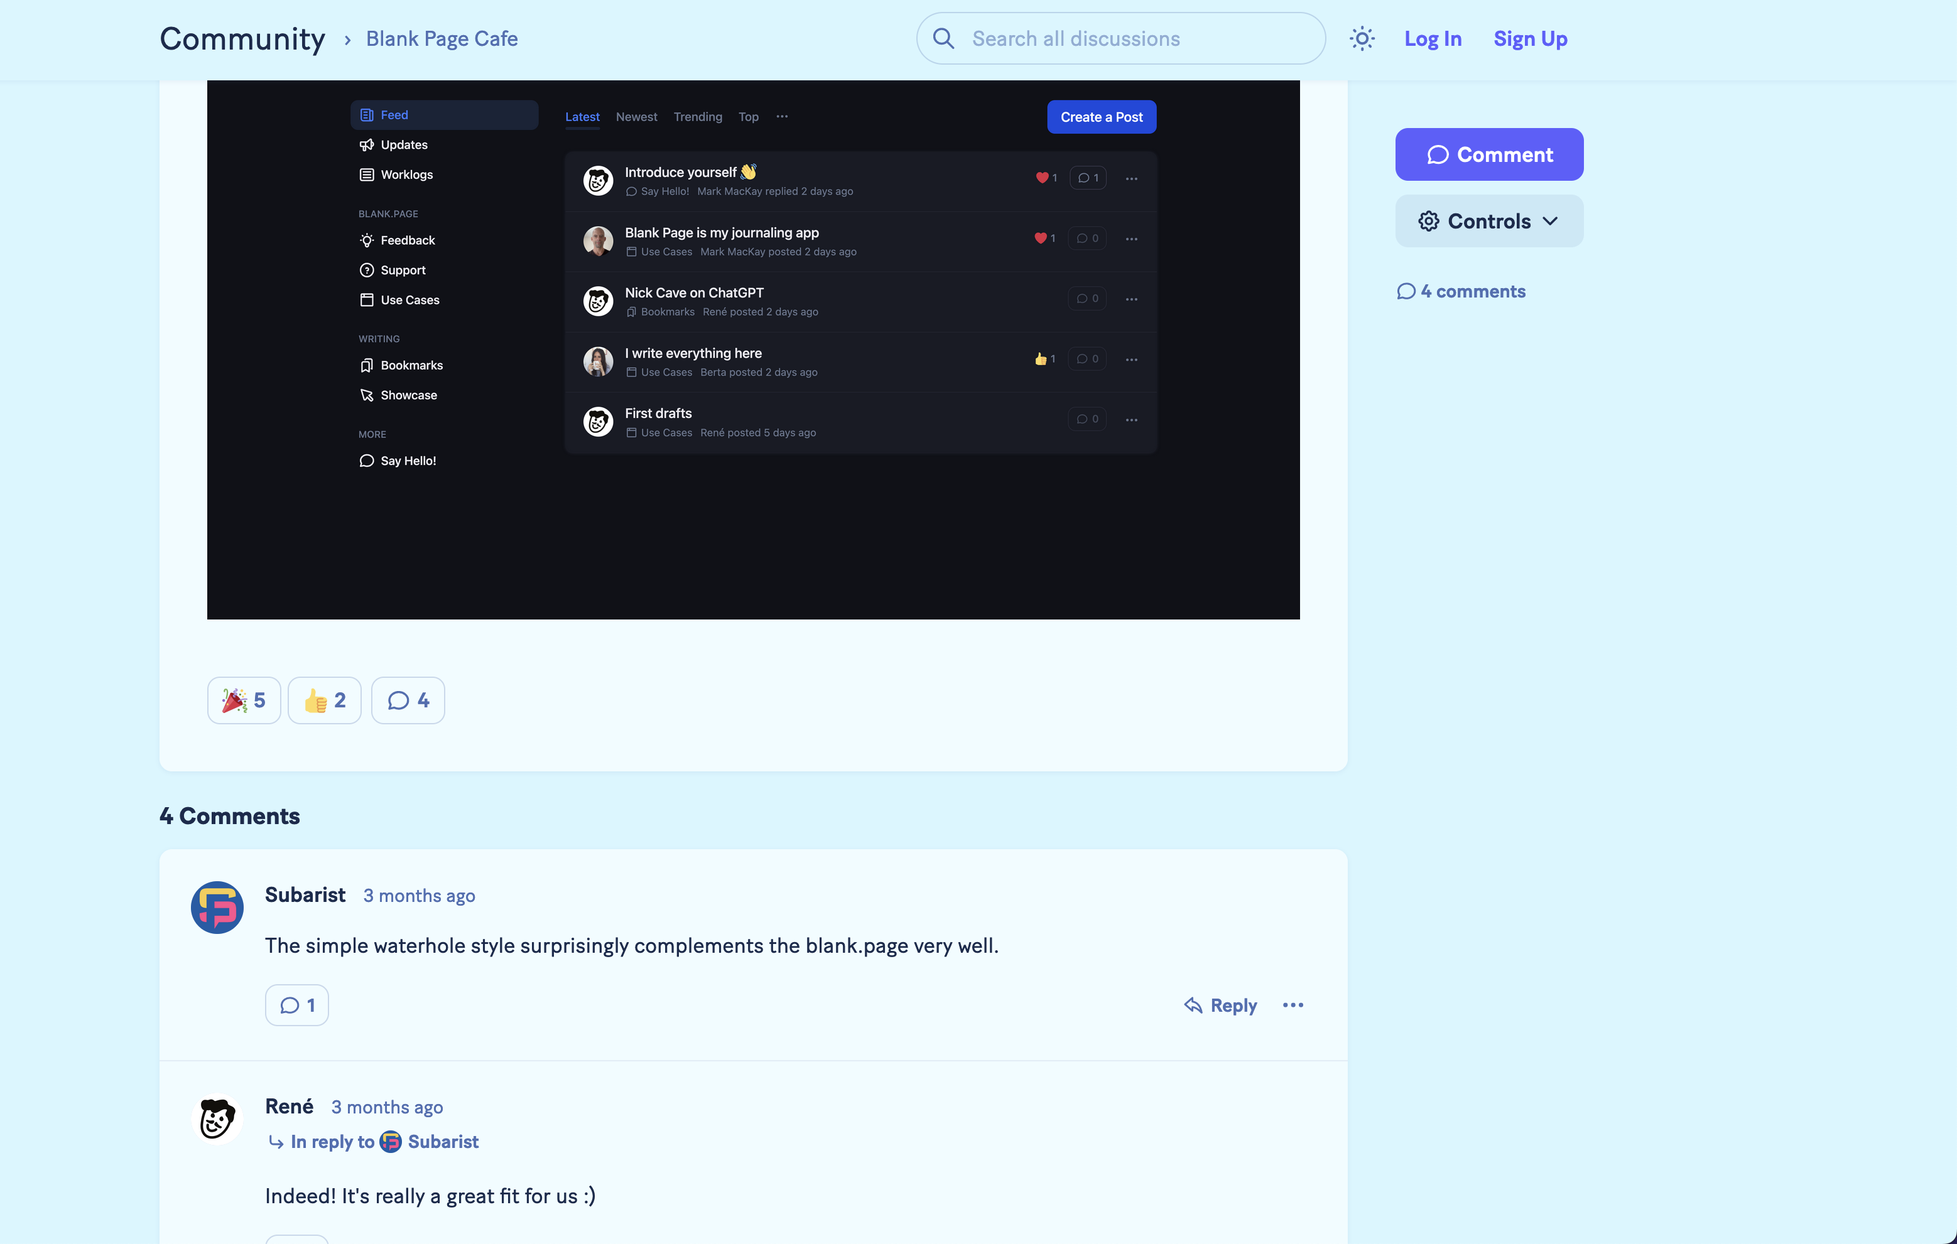1957x1244 pixels.
Task: Click the search magnifier icon
Action: [943, 38]
